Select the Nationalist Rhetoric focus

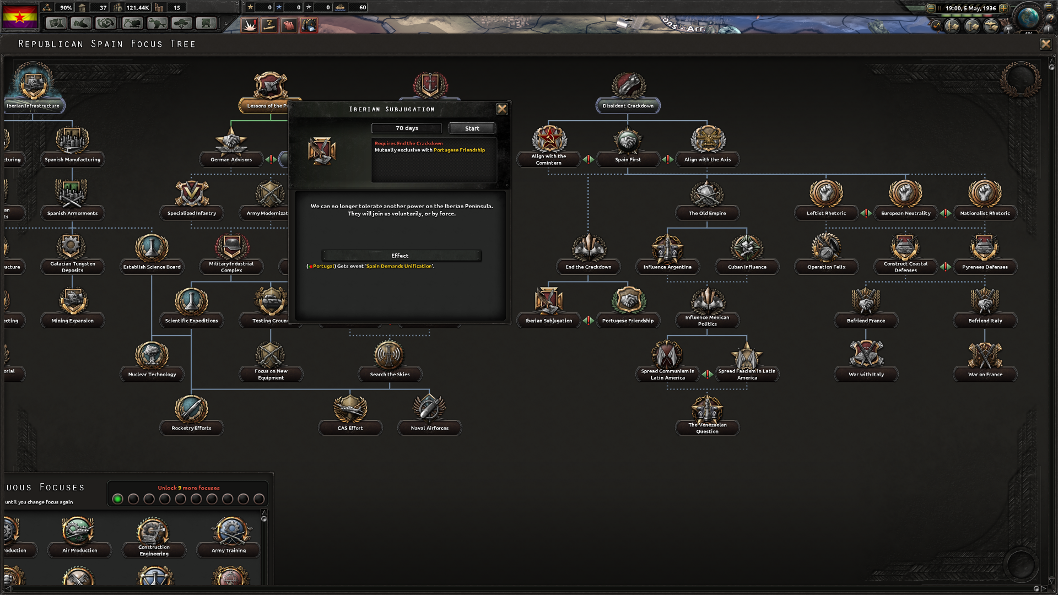point(985,199)
